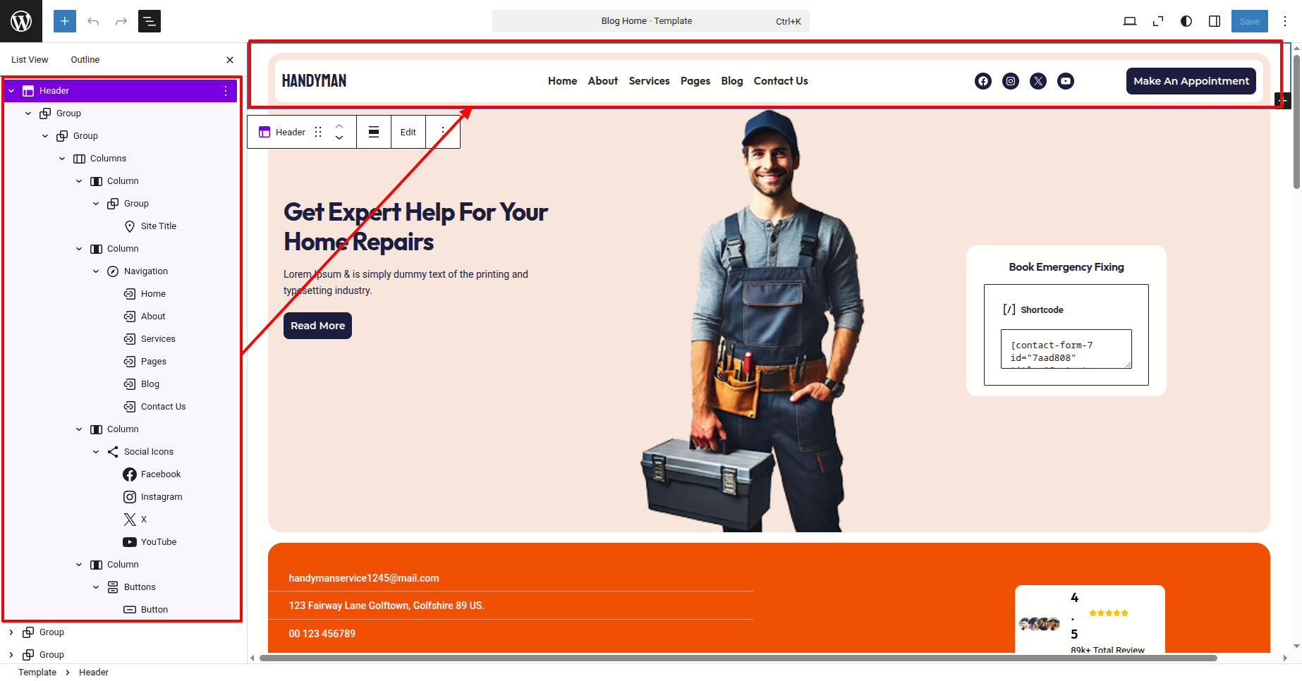Switch to the Outline tab
1302x681 pixels.
point(85,60)
